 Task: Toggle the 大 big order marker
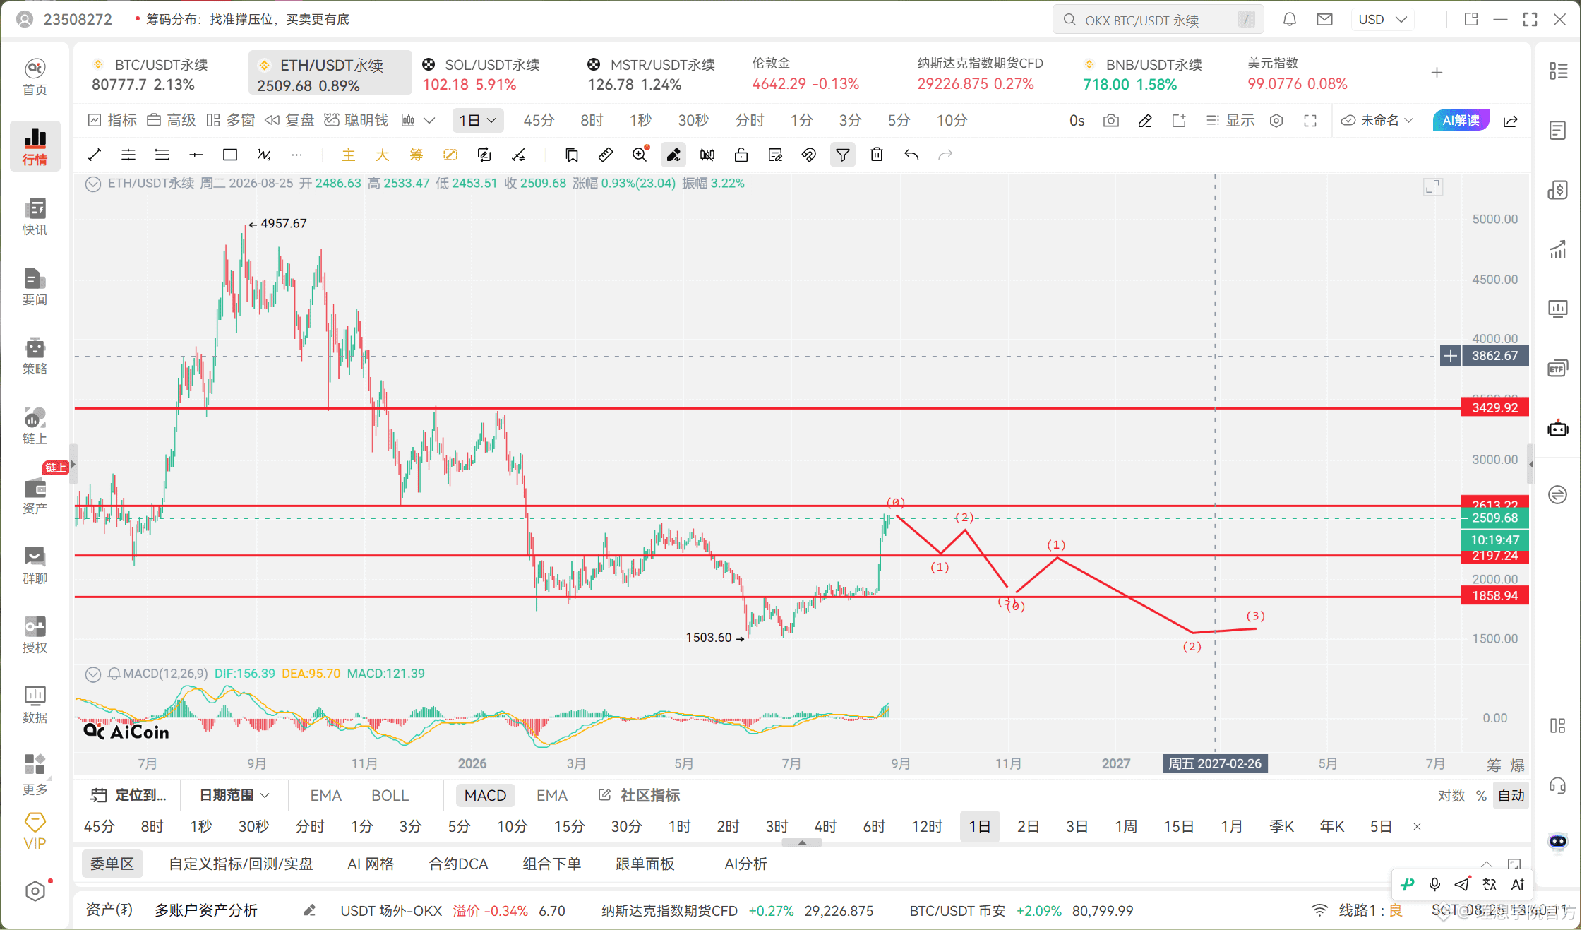coord(383,155)
